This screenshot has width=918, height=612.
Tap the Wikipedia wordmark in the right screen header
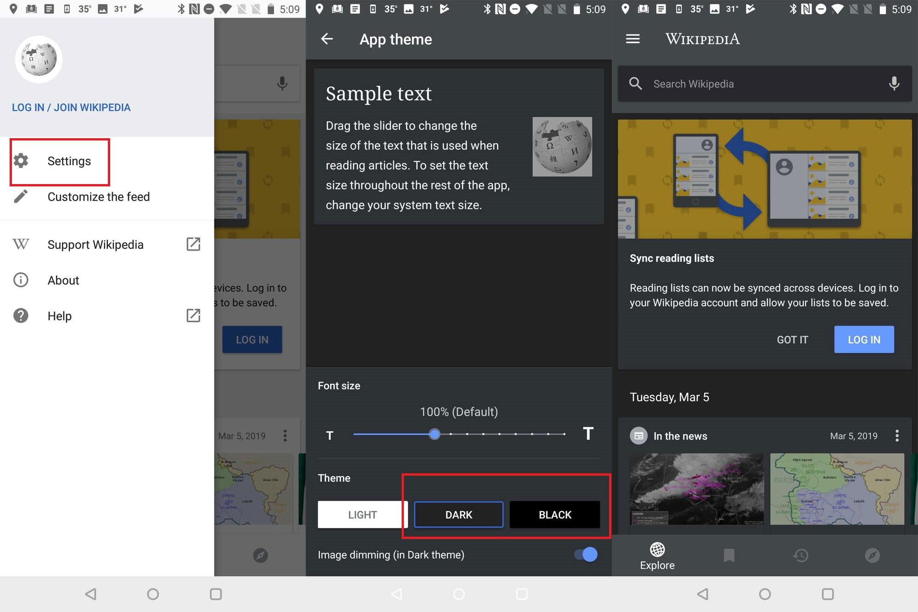click(703, 39)
